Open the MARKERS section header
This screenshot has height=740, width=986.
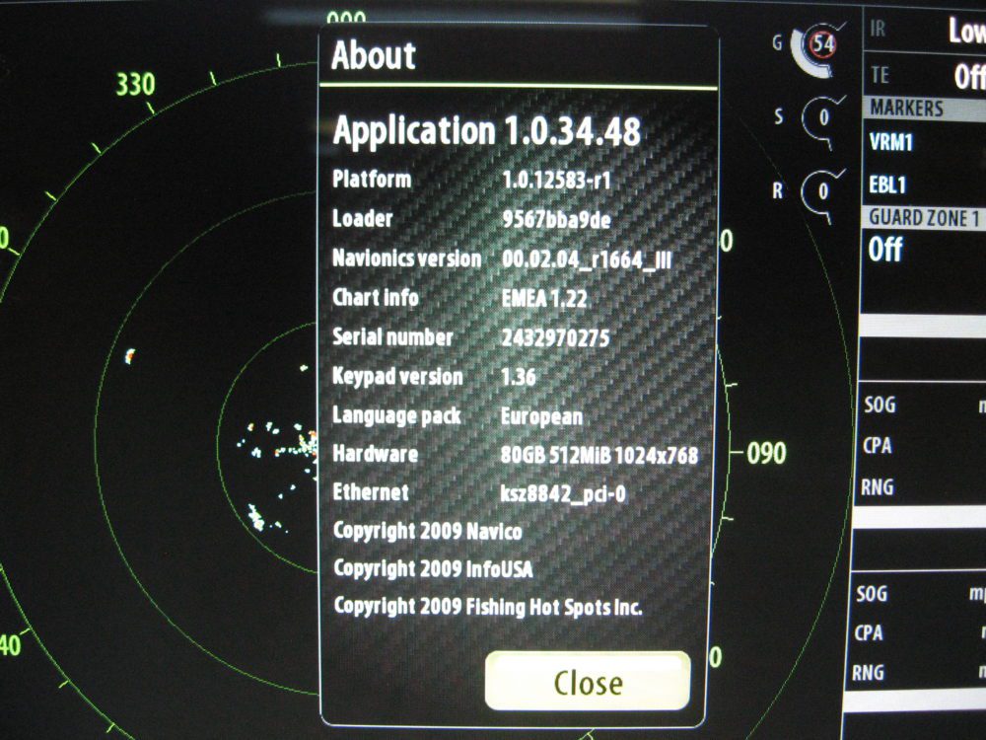[x=924, y=109]
